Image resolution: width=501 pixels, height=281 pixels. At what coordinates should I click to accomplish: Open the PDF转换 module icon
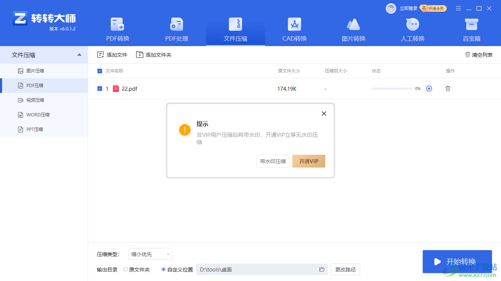[x=117, y=24]
